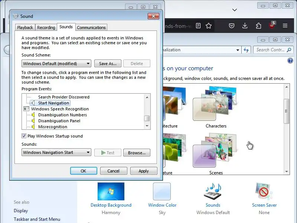
Task: Open the Screen Saver link
Action: click(x=264, y=205)
